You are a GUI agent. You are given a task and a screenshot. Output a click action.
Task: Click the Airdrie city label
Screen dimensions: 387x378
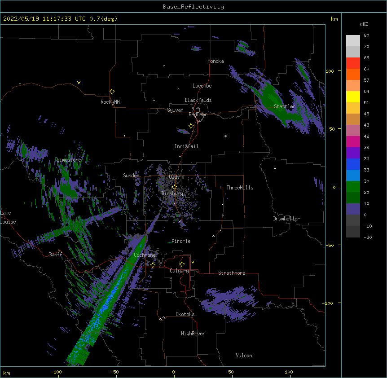point(181,241)
